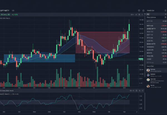Click the feed section heading above the posts
The width and height of the screenshot is (167, 115).
[150, 66]
